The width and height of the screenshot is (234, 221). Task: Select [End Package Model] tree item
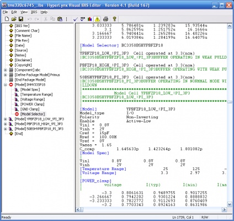pyautogui.click(x=30, y=80)
